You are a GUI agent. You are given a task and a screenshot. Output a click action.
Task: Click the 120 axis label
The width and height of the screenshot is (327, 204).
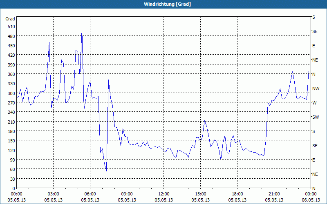[11, 150]
